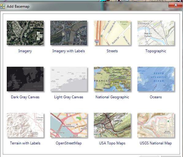Select the Imagery with Labels thumbnail
183x157 pixels.
pyautogui.click(x=69, y=33)
